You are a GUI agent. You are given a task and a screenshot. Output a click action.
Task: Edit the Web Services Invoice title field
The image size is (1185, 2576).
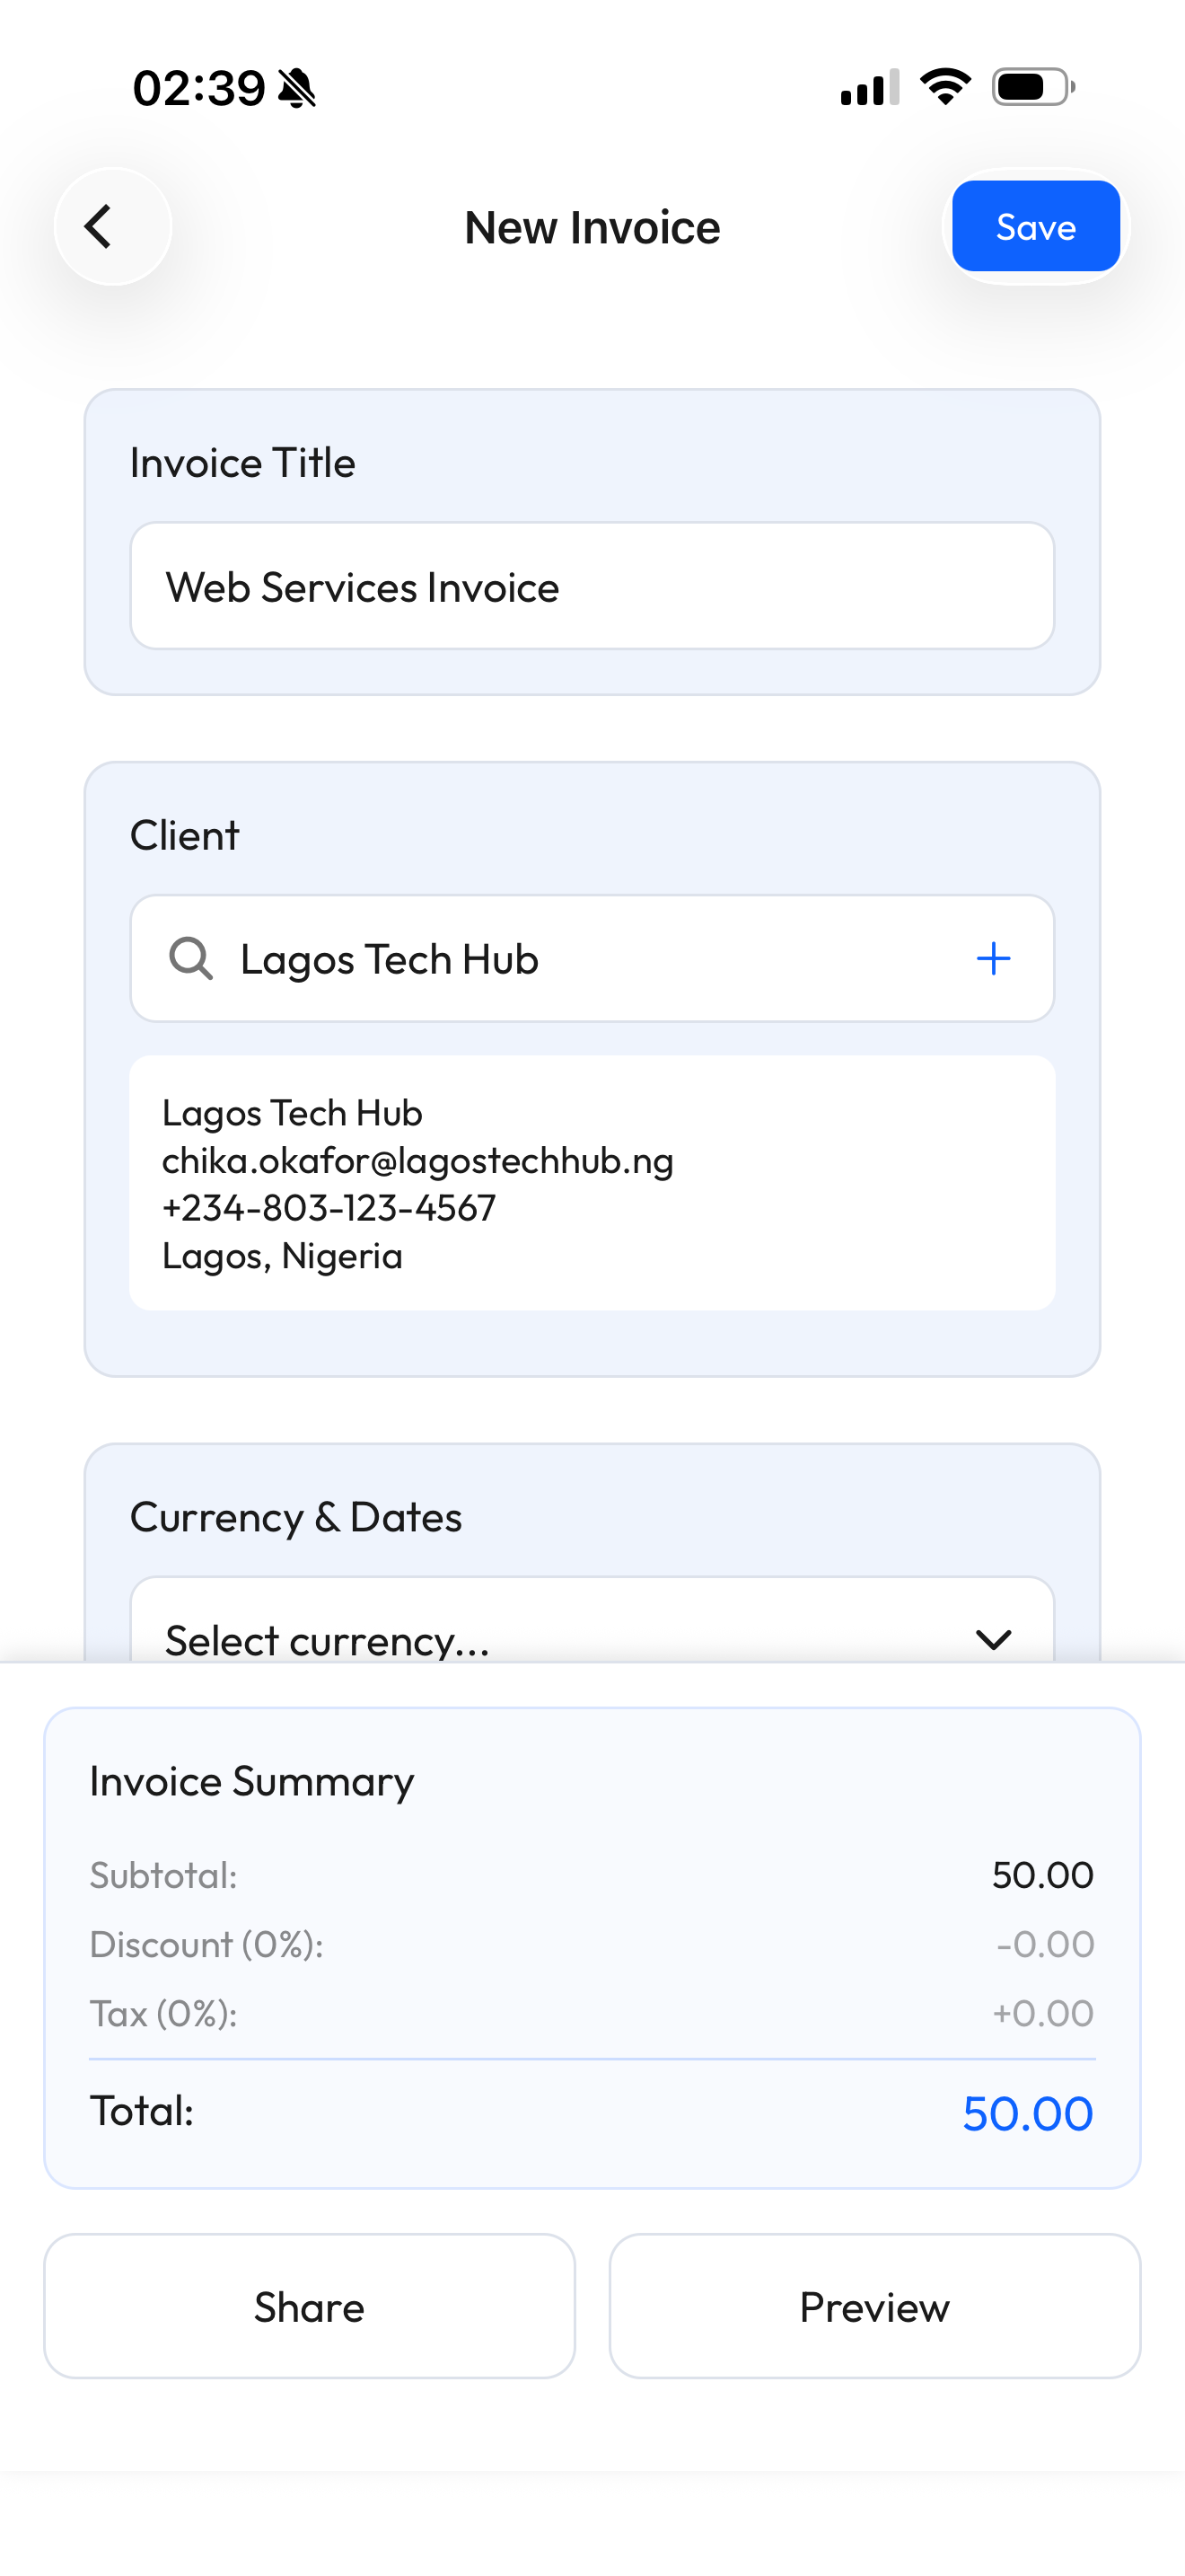coord(592,587)
